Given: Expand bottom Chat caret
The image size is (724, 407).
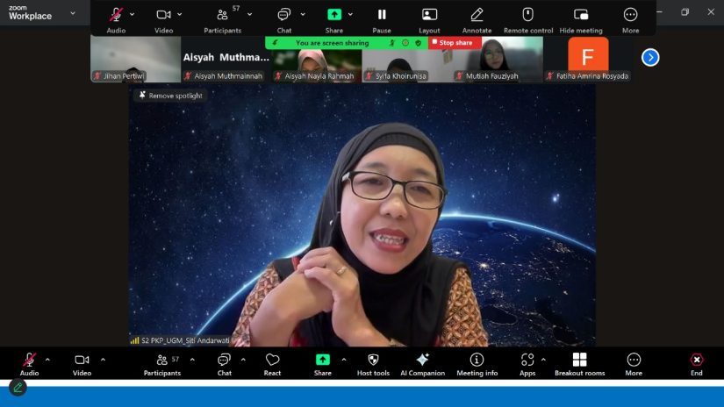Looking at the screenshot, I should pyautogui.click(x=243, y=360).
